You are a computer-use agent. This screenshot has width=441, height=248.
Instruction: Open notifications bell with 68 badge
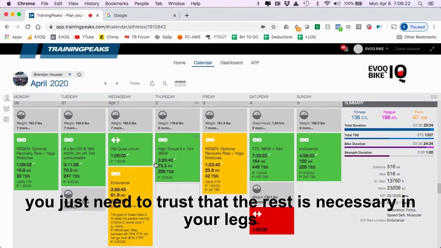[x=346, y=49]
